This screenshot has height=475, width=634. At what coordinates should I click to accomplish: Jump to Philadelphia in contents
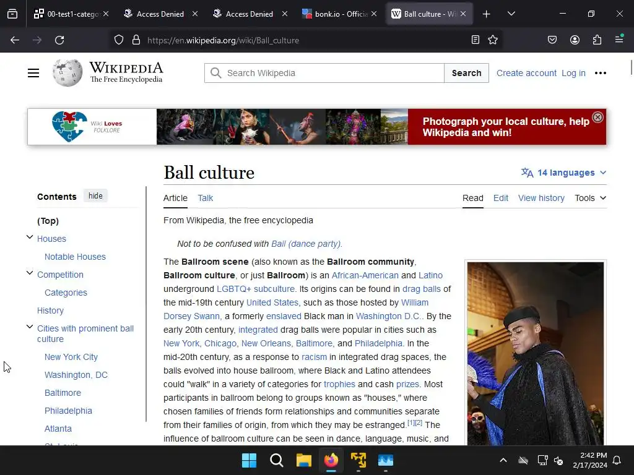68,411
